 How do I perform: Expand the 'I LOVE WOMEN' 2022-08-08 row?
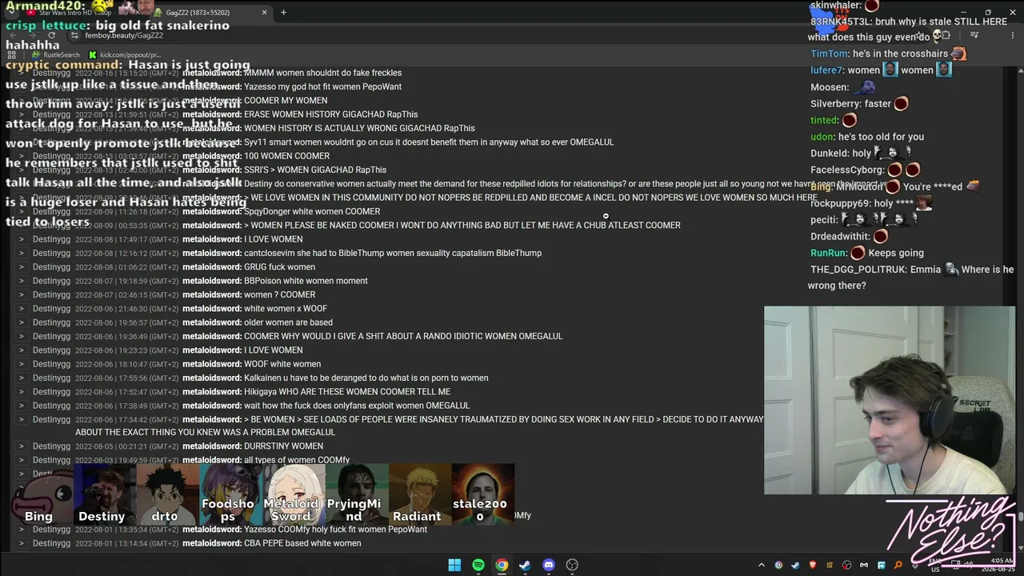tap(22, 239)
